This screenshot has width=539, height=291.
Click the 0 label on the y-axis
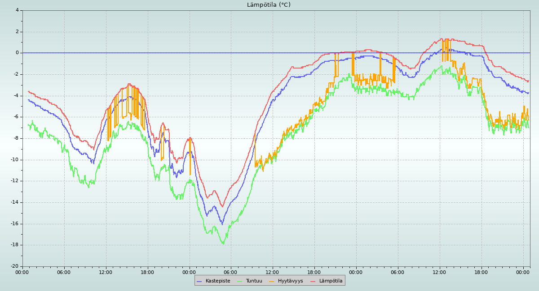pos(17,53)
